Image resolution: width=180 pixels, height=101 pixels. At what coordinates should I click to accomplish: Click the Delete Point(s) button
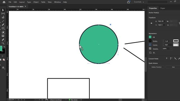coord(156,67)
